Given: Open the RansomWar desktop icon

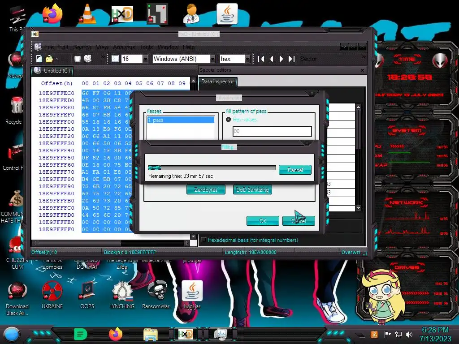Looking at the screenshot, I should [x=157, y=295].
